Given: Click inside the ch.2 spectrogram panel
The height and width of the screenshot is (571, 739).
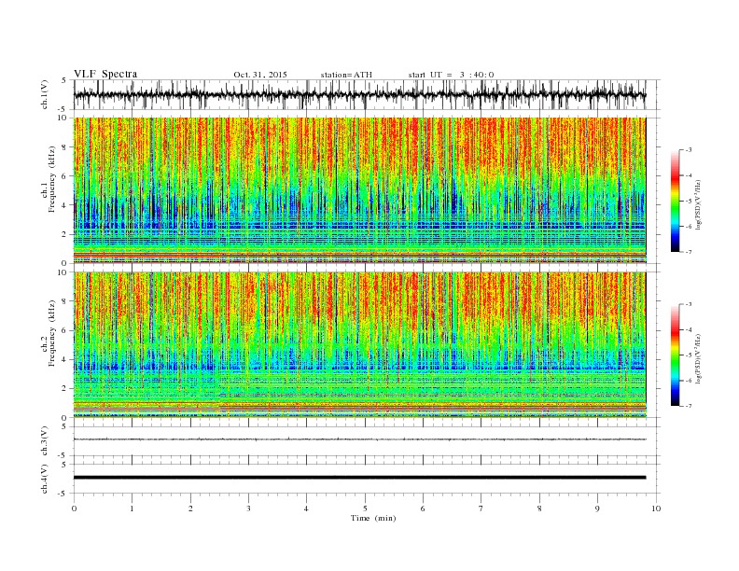Looking at the screenshot, I should (x=359, y=345).
